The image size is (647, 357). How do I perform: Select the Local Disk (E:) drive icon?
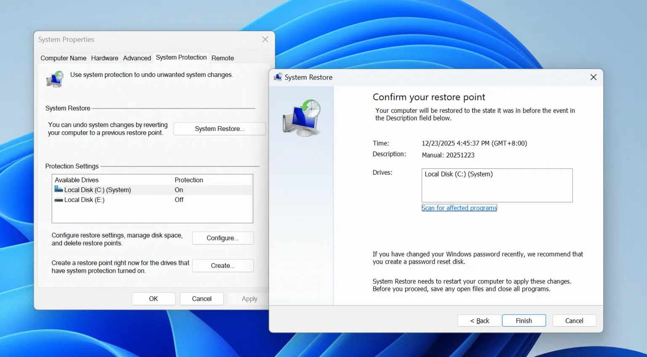pos(58,200)
